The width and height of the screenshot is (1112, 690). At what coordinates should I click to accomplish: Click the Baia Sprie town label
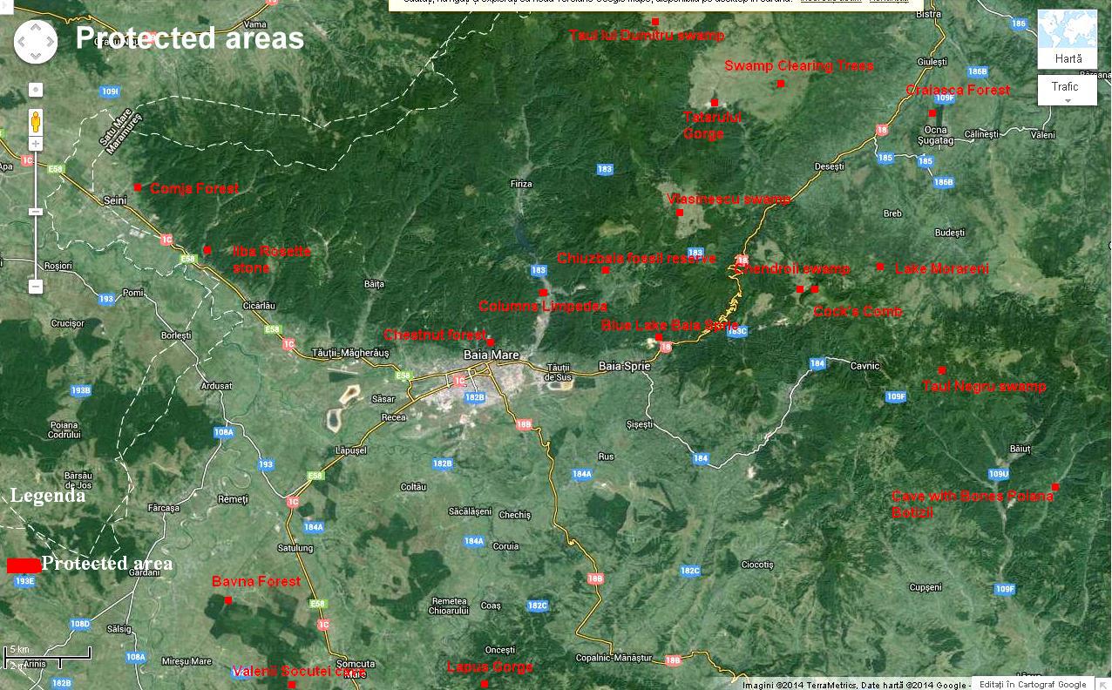pyautogui.click(x=624, y=366)
